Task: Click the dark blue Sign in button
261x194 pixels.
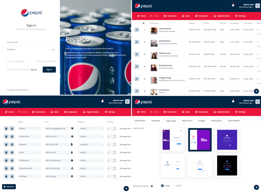Action: (x=49, y=70)
